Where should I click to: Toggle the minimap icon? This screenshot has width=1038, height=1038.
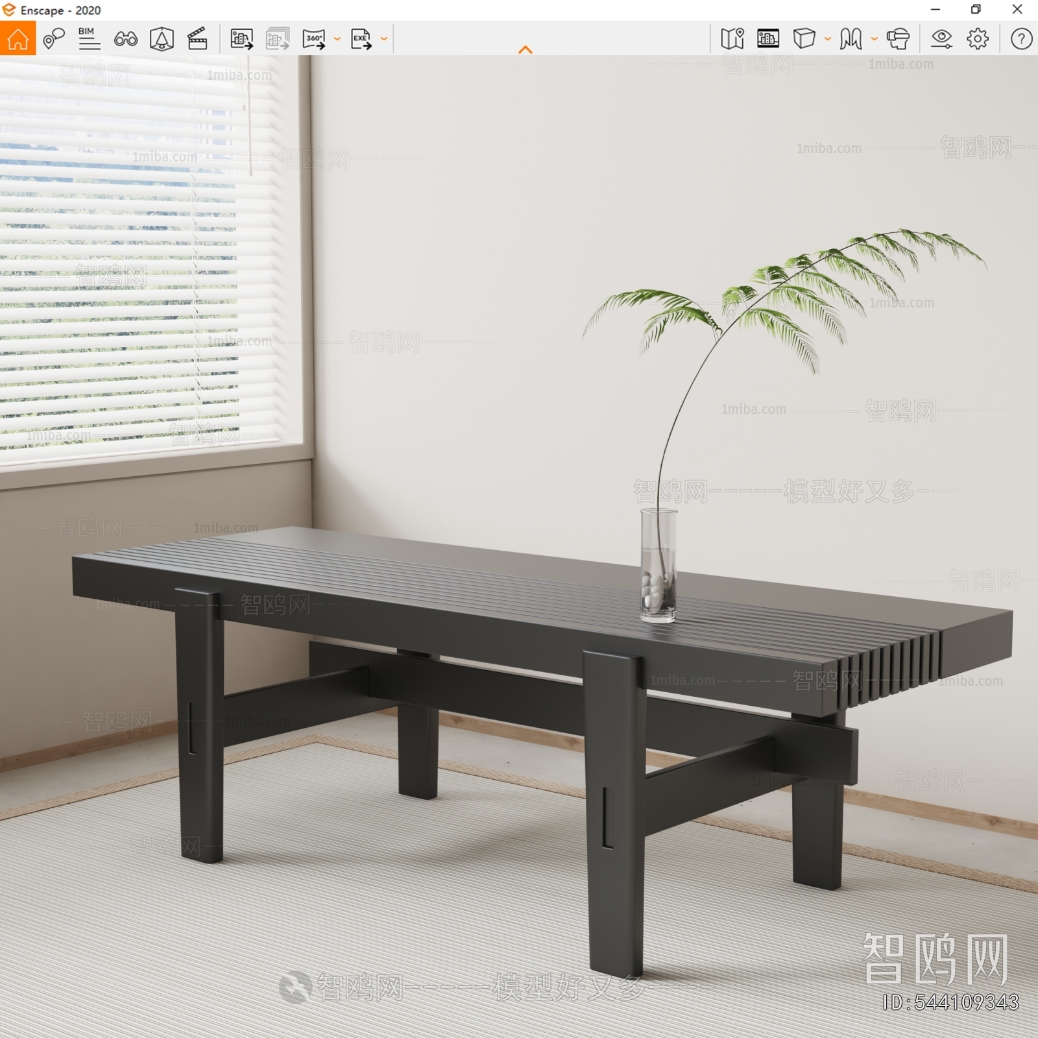pyautogui.click(x=732, y=39)
